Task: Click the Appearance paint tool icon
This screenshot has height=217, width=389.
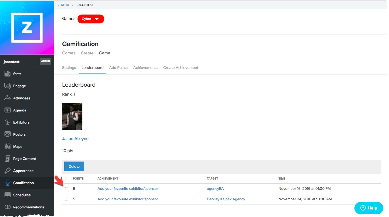Action: (8, 171)
